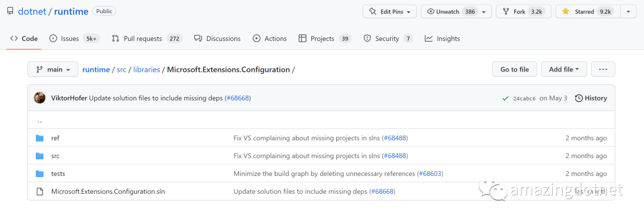This screenshot has width=644, height=220.
Task: Click src in the breadcrumb path
Action: tap(122, 70)
